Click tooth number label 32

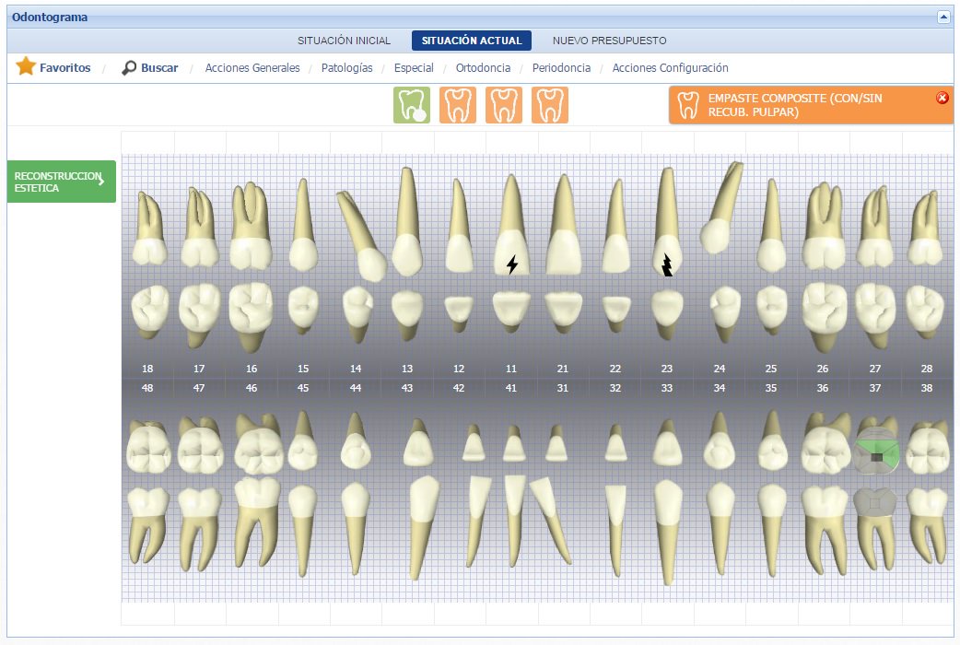615,388
